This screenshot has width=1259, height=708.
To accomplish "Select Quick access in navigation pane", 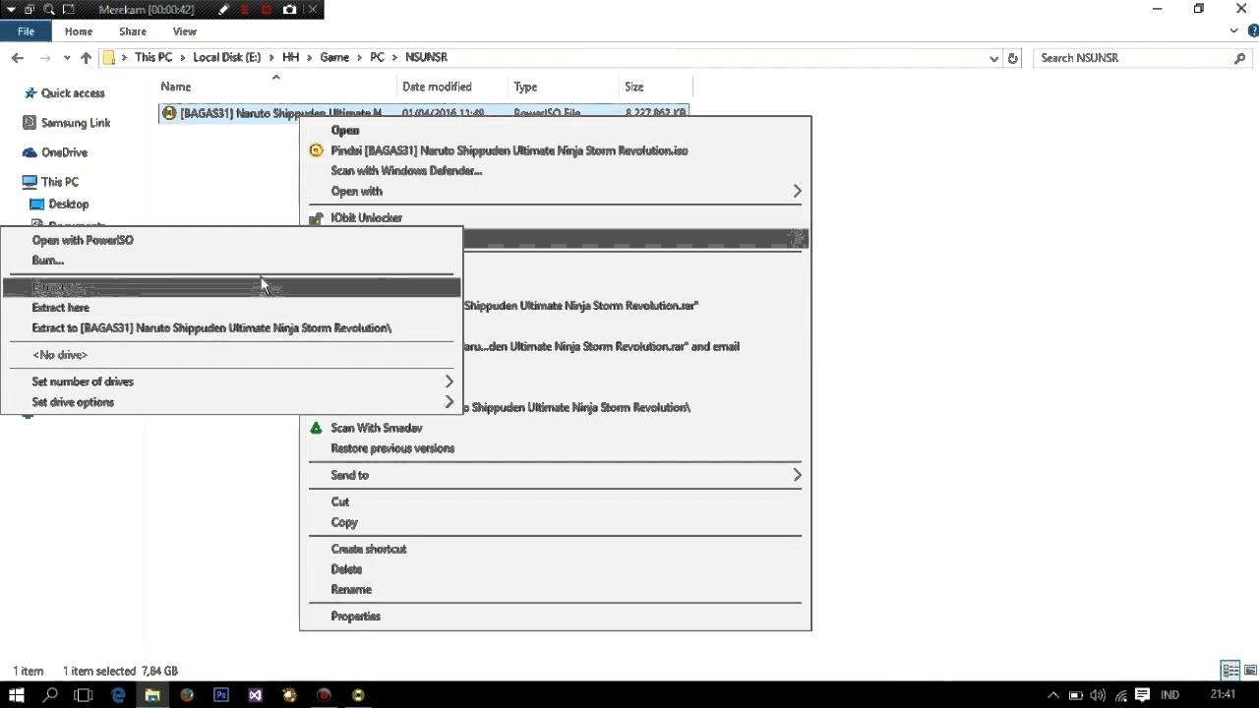I will point(73,93).
